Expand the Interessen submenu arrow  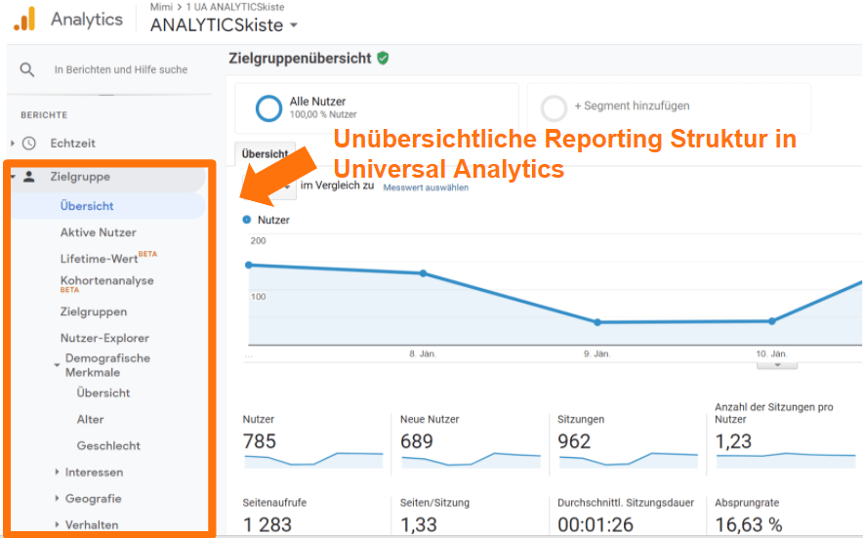point(57,472)
